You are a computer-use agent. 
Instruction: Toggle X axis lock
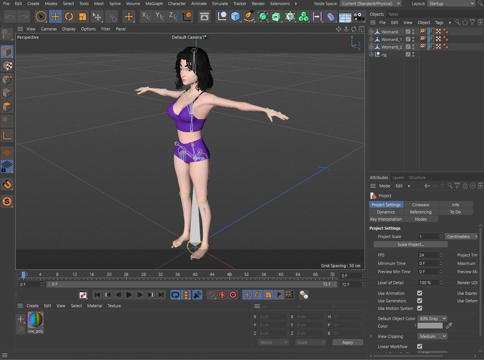tap(146, 16)
